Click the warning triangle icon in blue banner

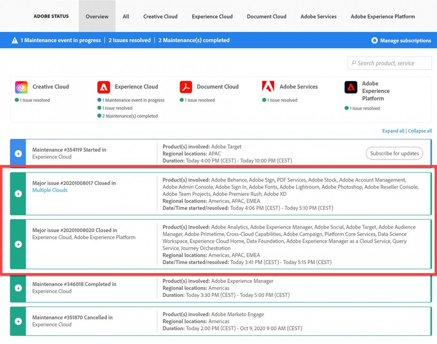click(15, 40)
